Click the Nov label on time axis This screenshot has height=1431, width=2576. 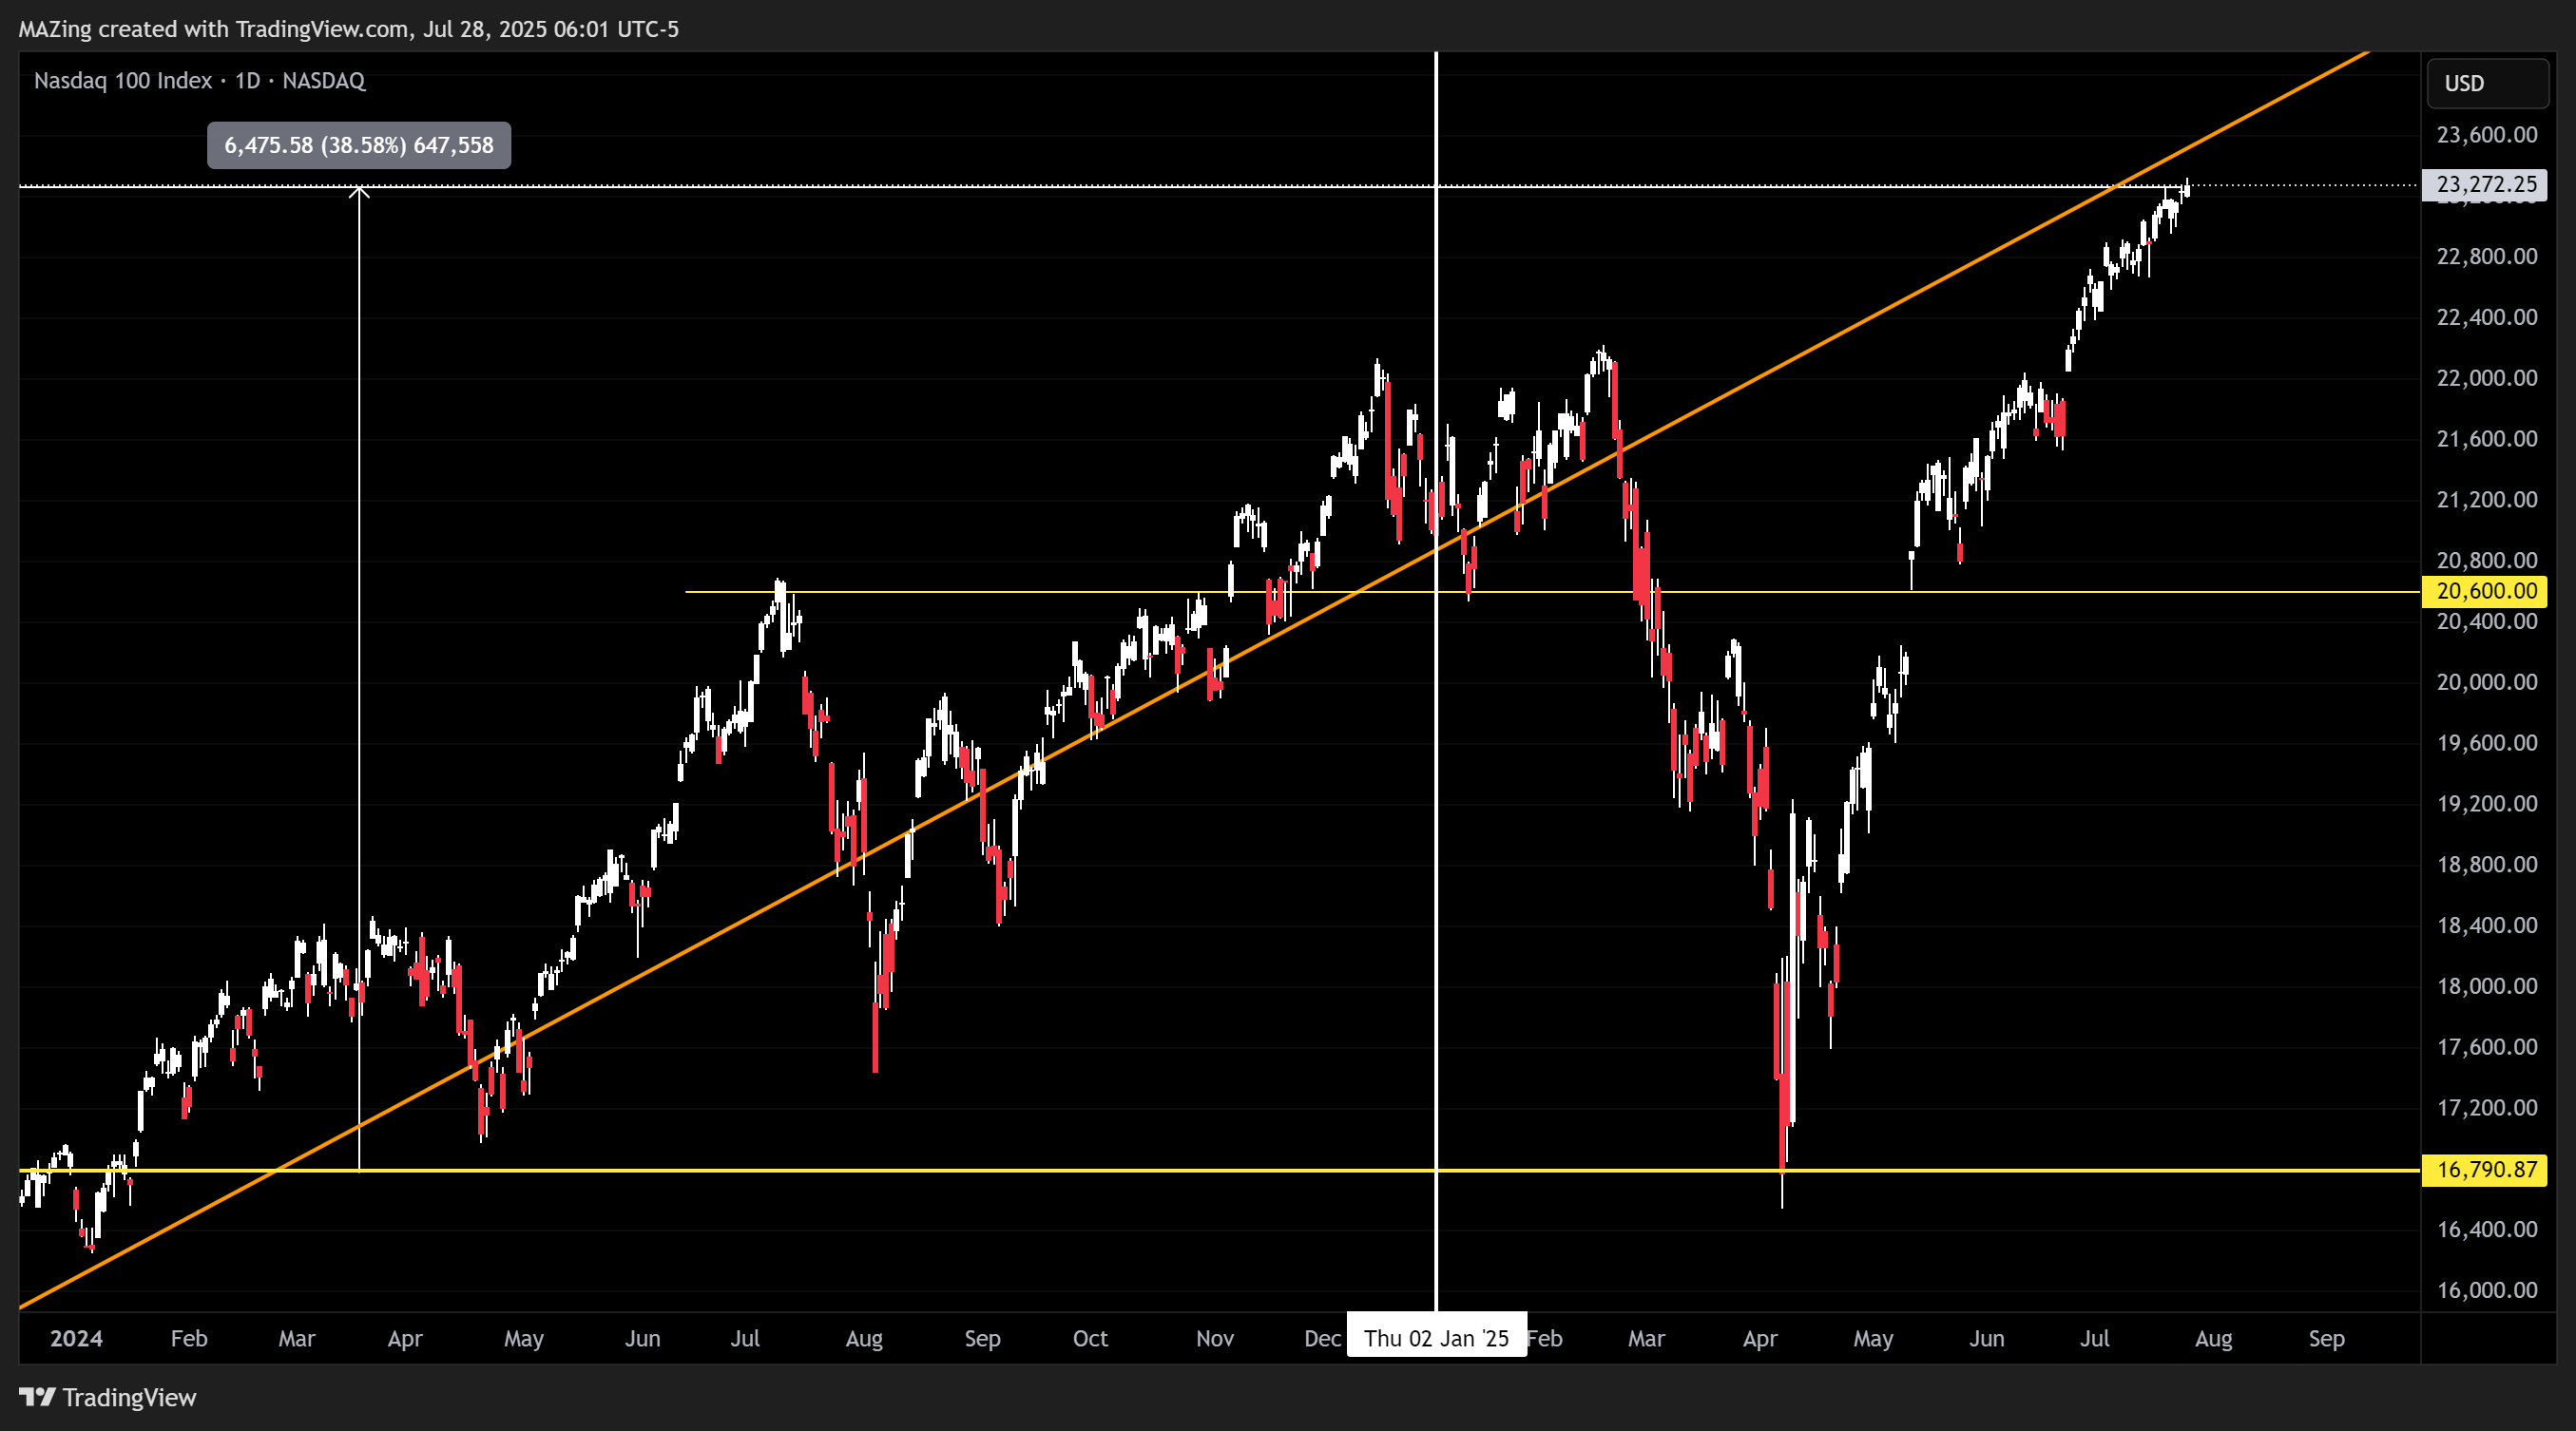tap(1215, 1338)
